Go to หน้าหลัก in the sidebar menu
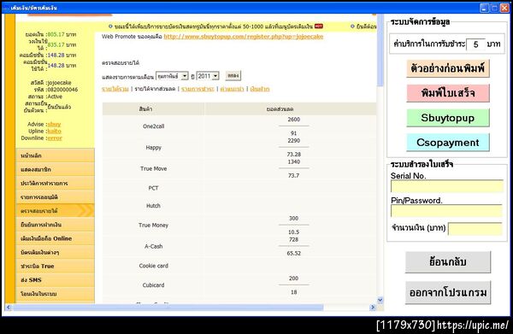This screenshot has height=334, width=513. tap(55, 155)
